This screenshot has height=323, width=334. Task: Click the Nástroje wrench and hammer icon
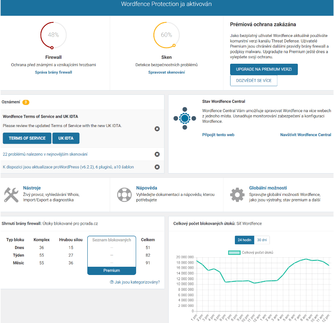[11, 194]
